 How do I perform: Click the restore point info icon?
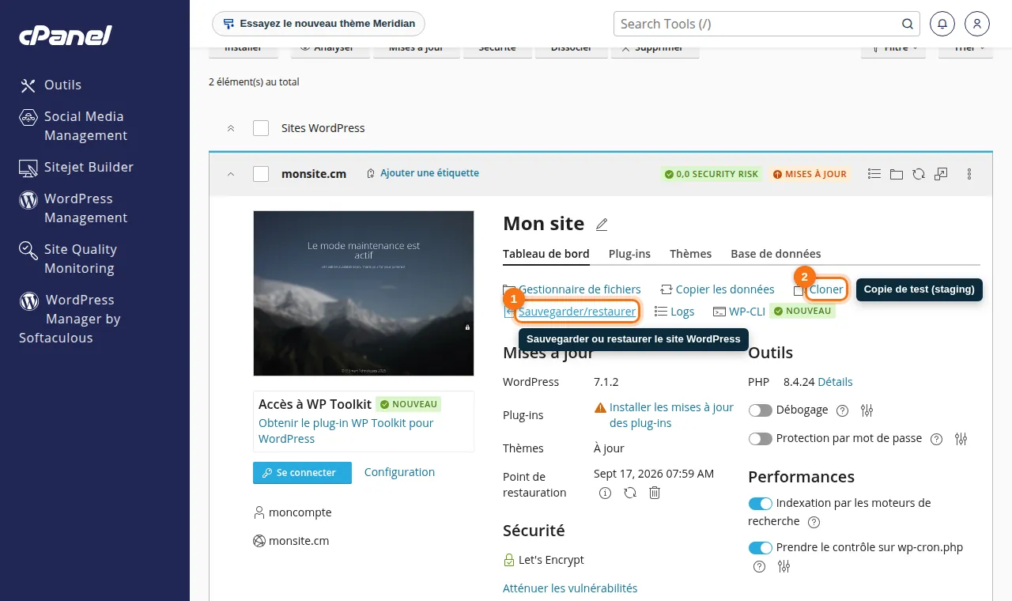606,493
